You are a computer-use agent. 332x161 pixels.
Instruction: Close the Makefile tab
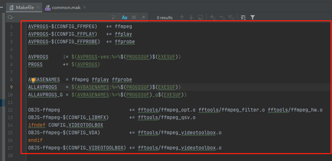tap(38, 7)
